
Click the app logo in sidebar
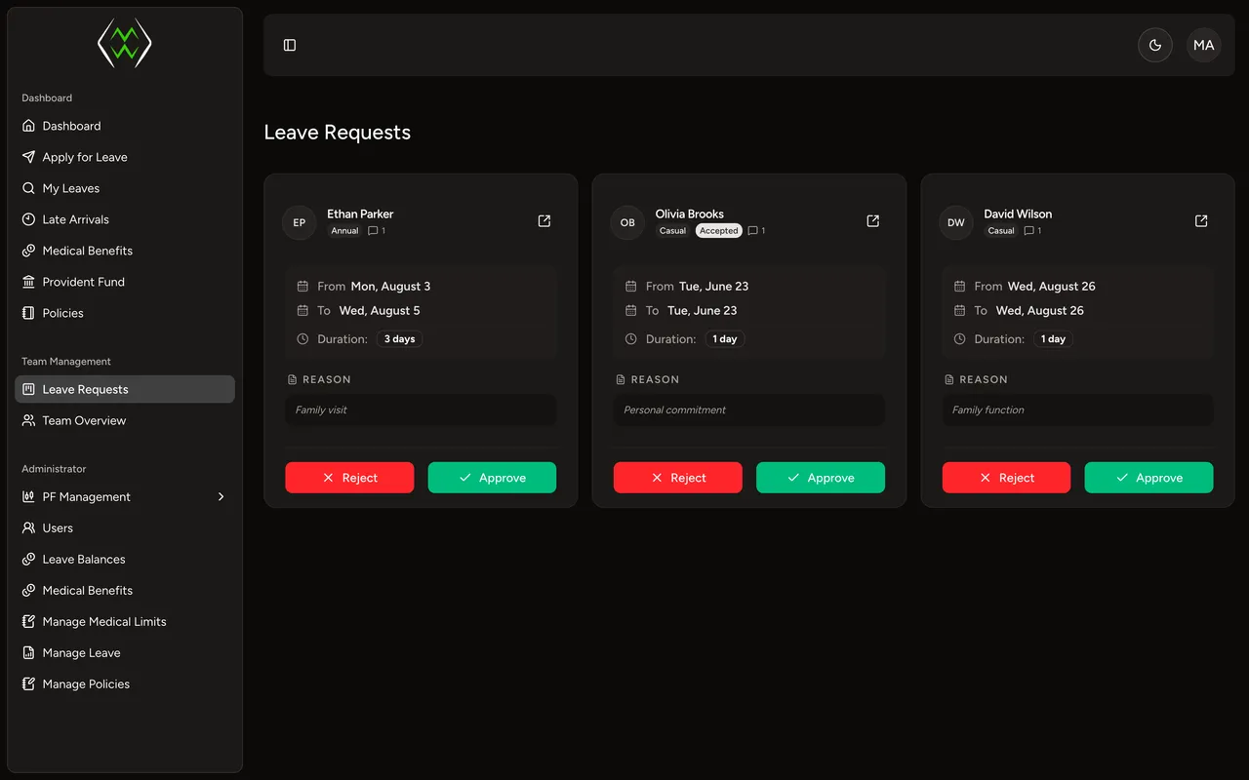(125, 44)
